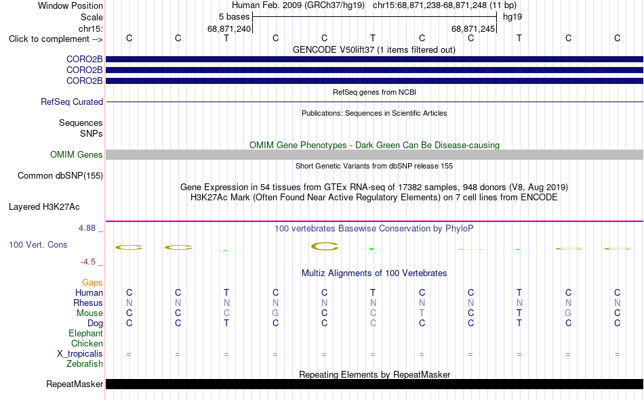Viewport: 644px width, 400px height.
Task: Click the Gaps row label
Action: [x=92, y=283]
